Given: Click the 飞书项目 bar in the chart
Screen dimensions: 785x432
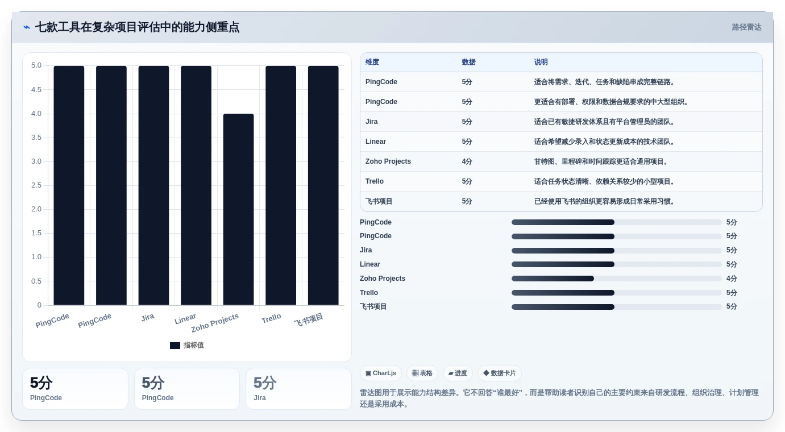Looking at the screenshot, I should 323,185.
